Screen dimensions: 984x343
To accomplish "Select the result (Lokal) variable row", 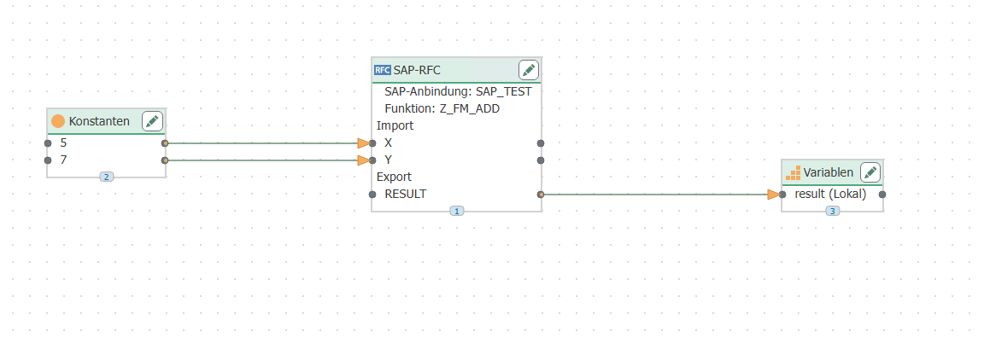I will click(830, 195).
